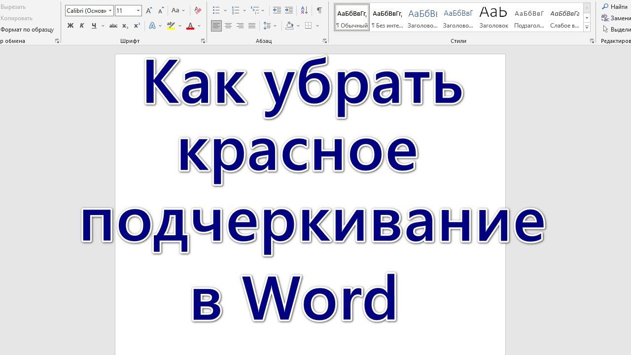Open the Шрифт dialog launcher
The height and width of the screenshot is (355, 631).
[x=203, y=41]
